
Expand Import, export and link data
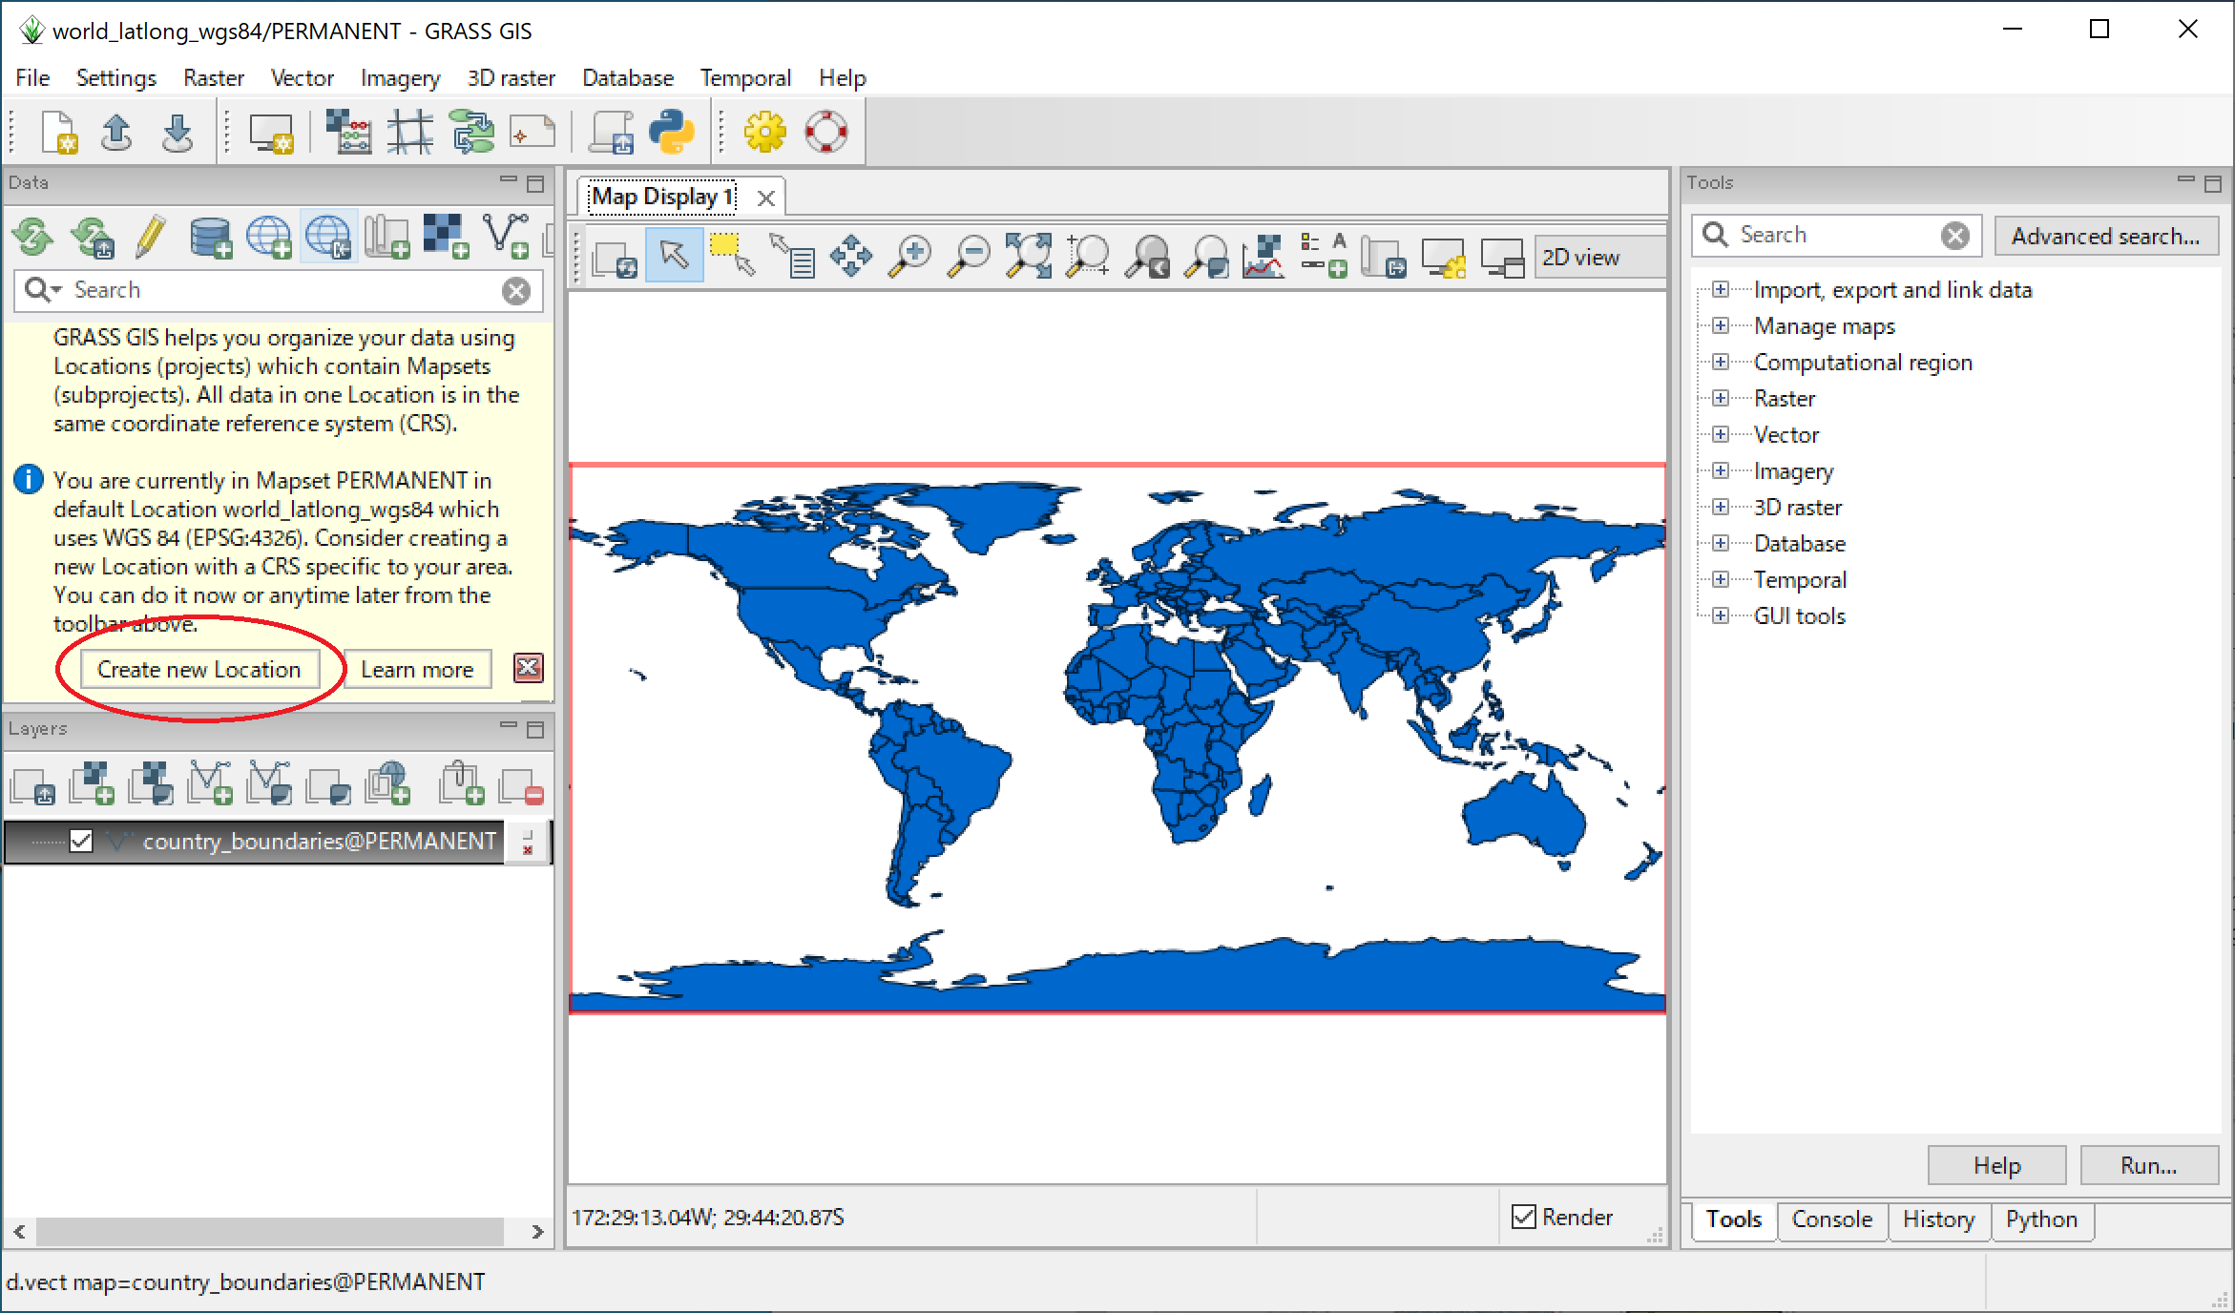(x=1720, y=289)
